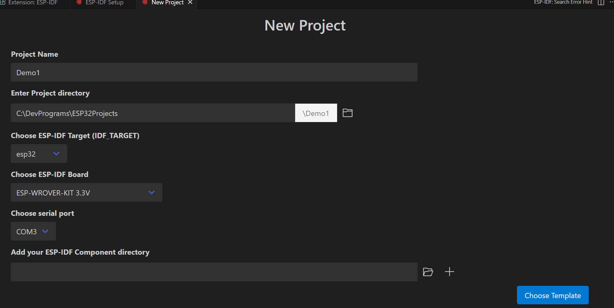Click the \Demo1 path suffix box
Viewport: 614px width, 308px height.
coord(316,113)
